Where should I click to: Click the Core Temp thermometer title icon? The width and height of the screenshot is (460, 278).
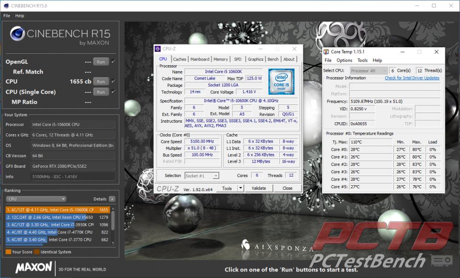[326, 52]
